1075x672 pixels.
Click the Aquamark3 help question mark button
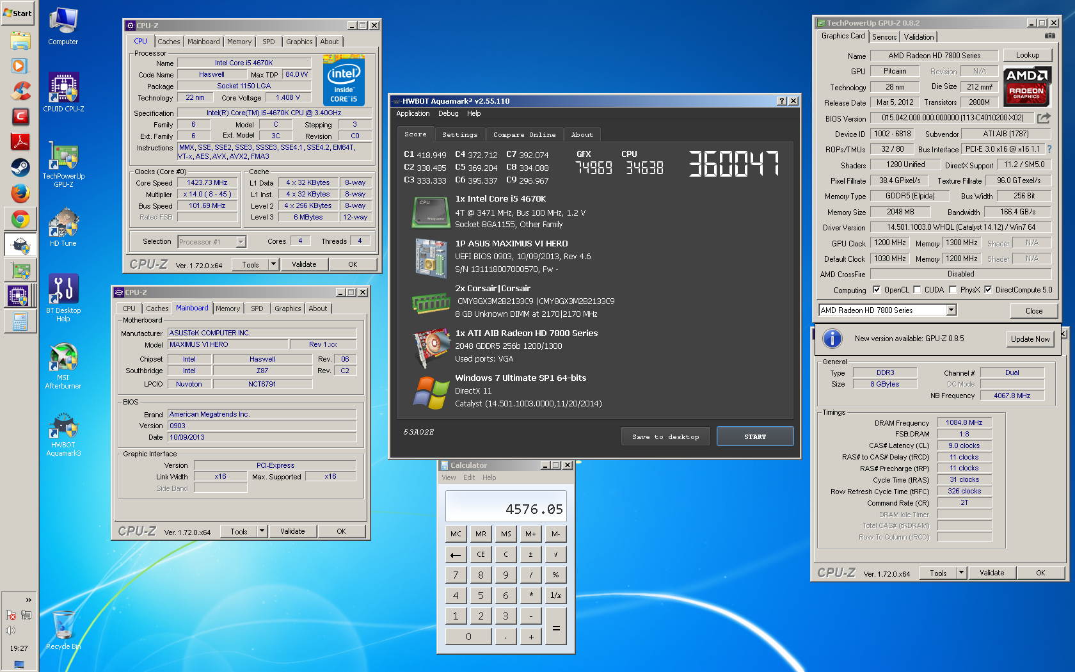(x=782, y=100)
